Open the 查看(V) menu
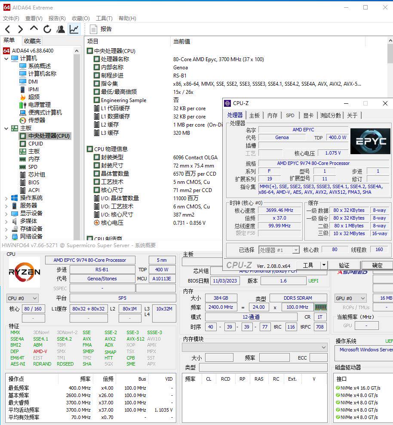This screenshot has width=393, height=425. pyautogui.click(x=34, y=18)
